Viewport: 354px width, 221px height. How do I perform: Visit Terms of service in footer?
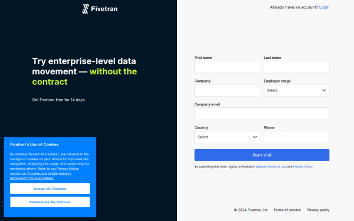point(287,210)
